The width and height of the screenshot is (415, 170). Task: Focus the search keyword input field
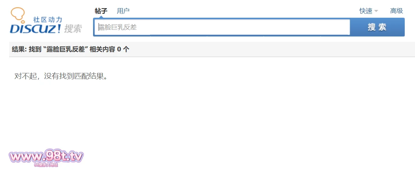click(x=223, y=27)
